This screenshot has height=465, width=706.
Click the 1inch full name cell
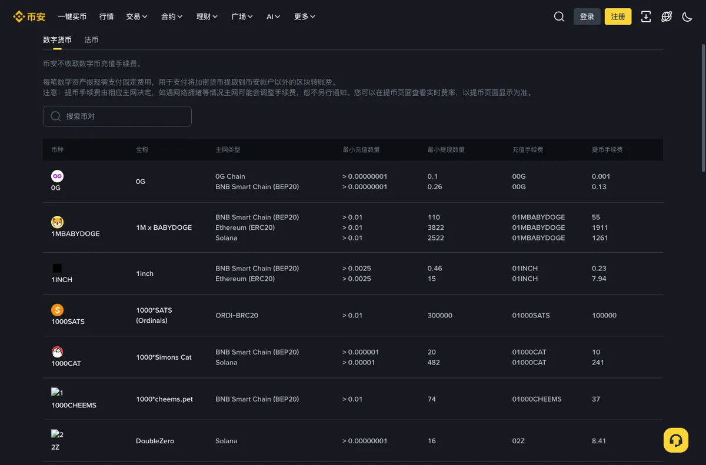[x=145, y=274]
